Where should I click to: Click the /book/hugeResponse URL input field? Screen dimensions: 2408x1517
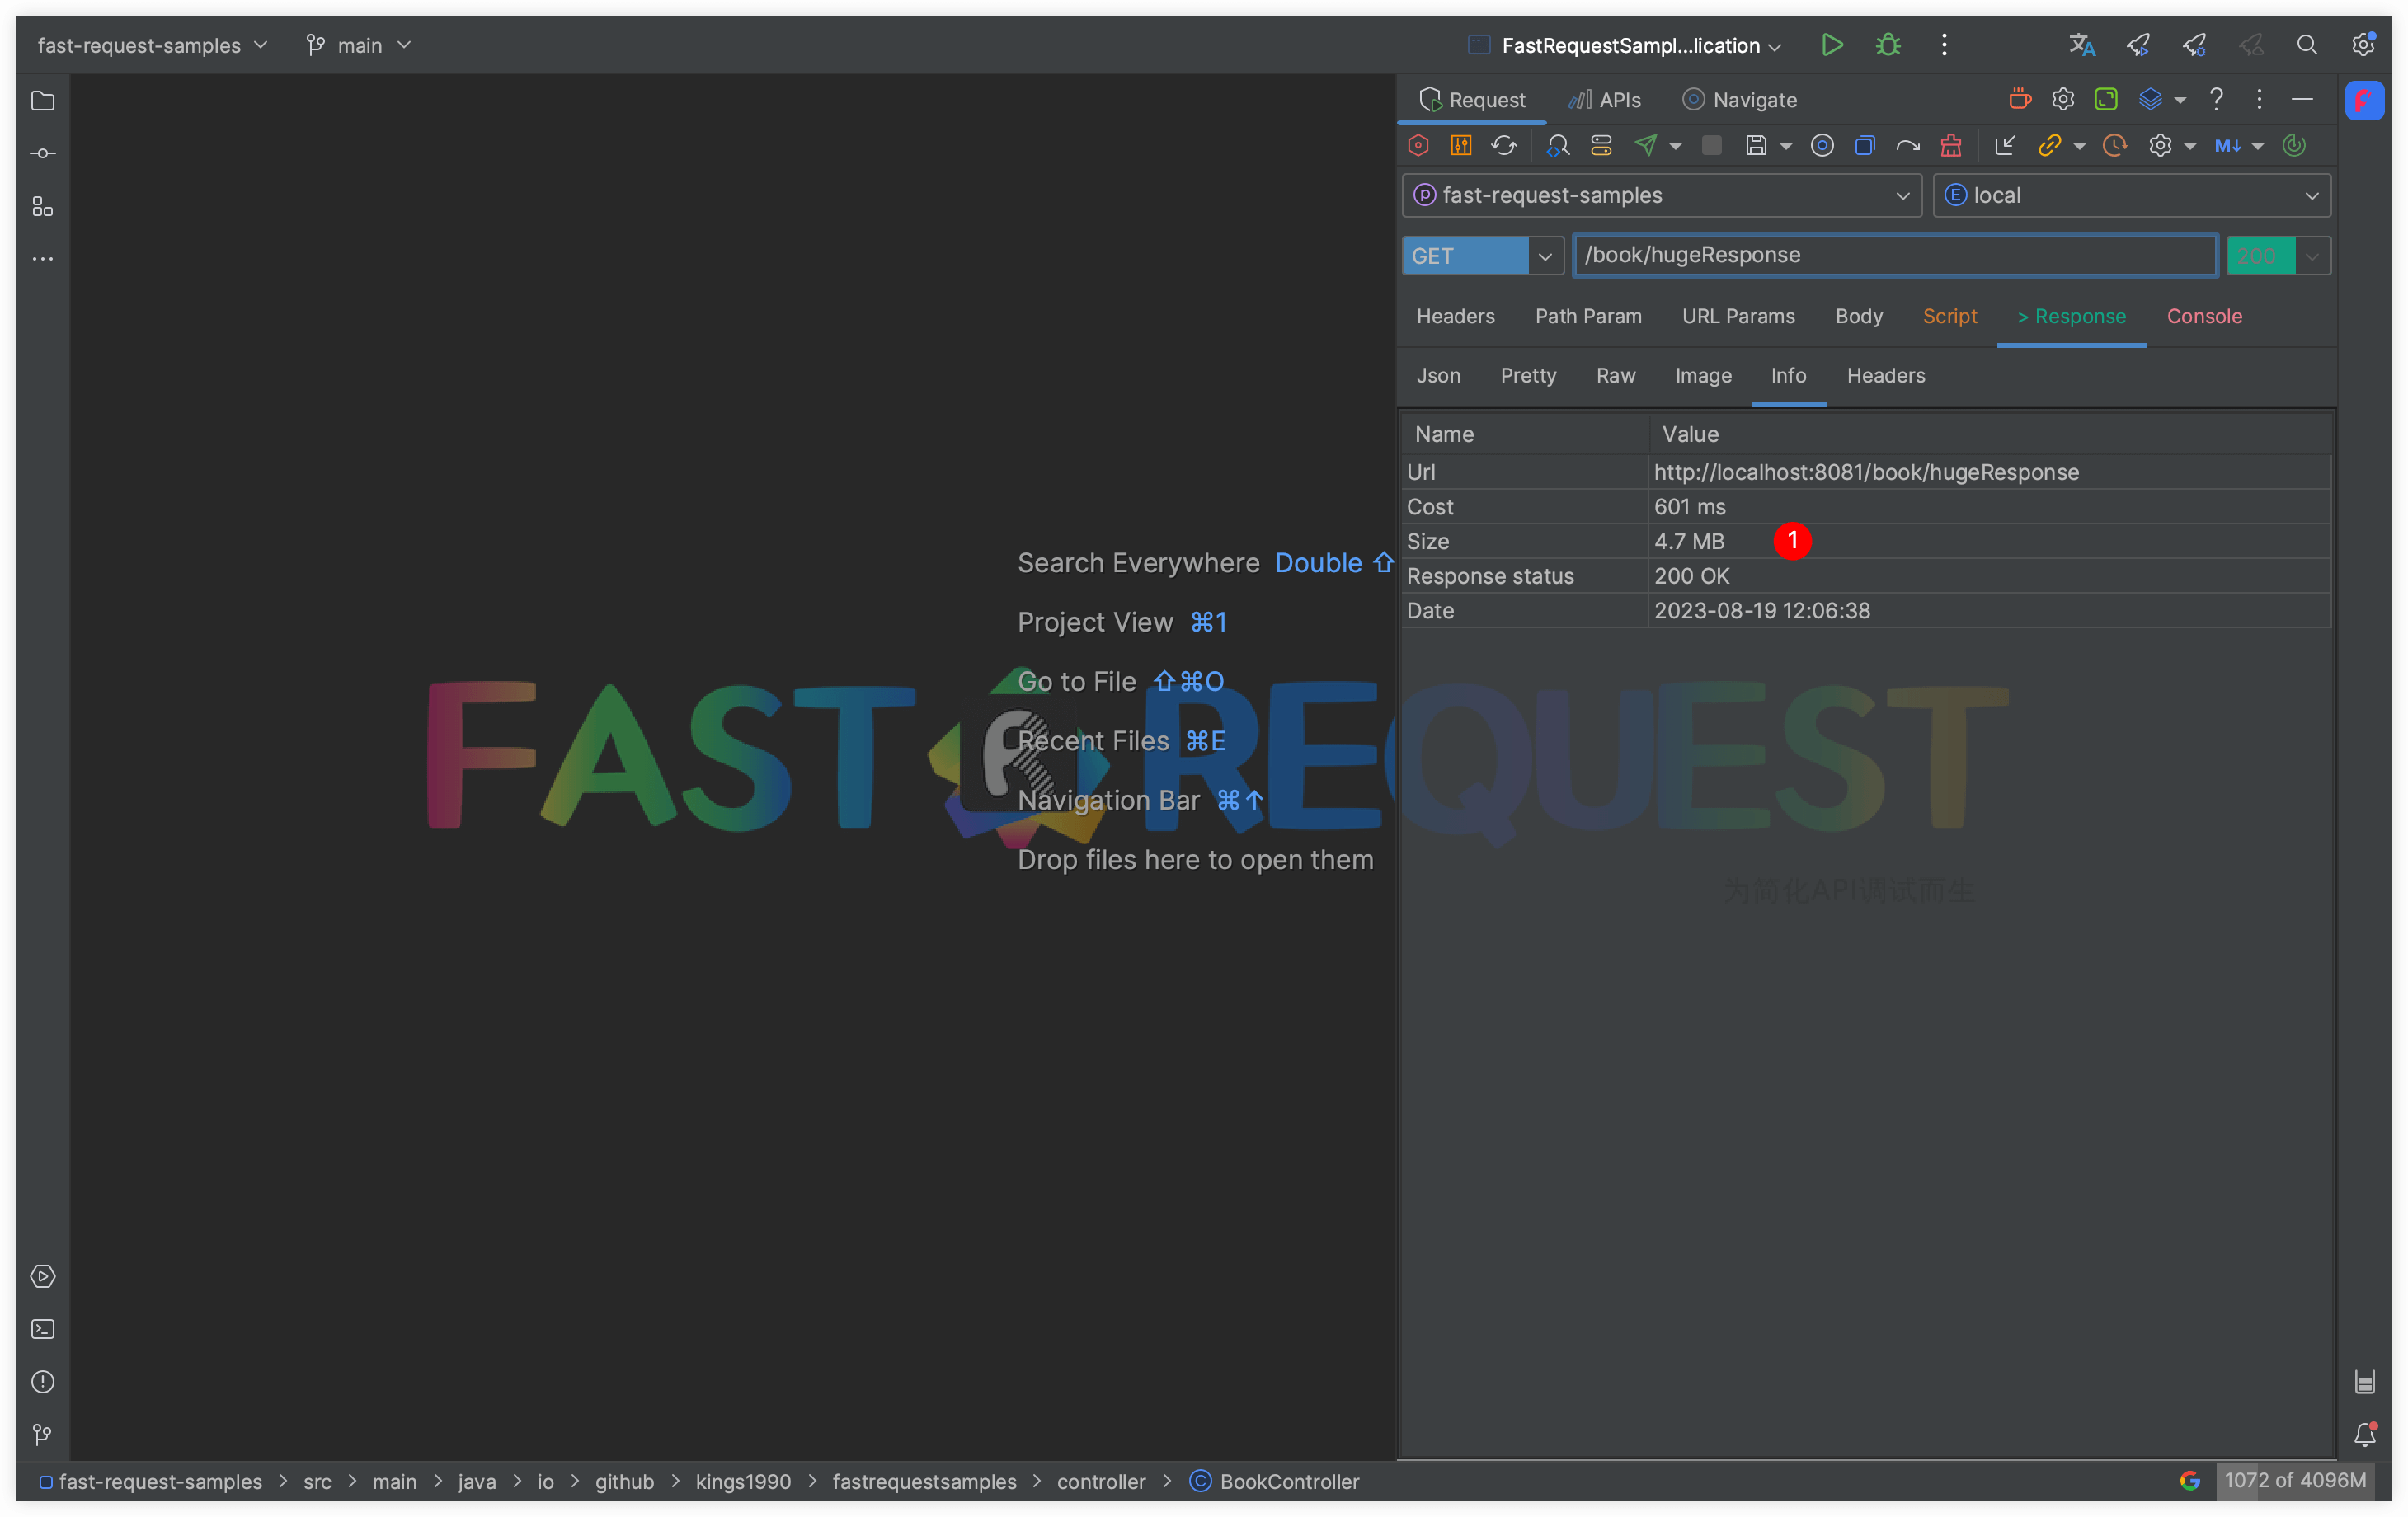pyautogui.click(x=1894, y=255)
